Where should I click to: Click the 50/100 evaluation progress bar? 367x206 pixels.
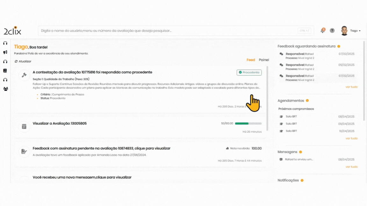[x=248, y=123]
